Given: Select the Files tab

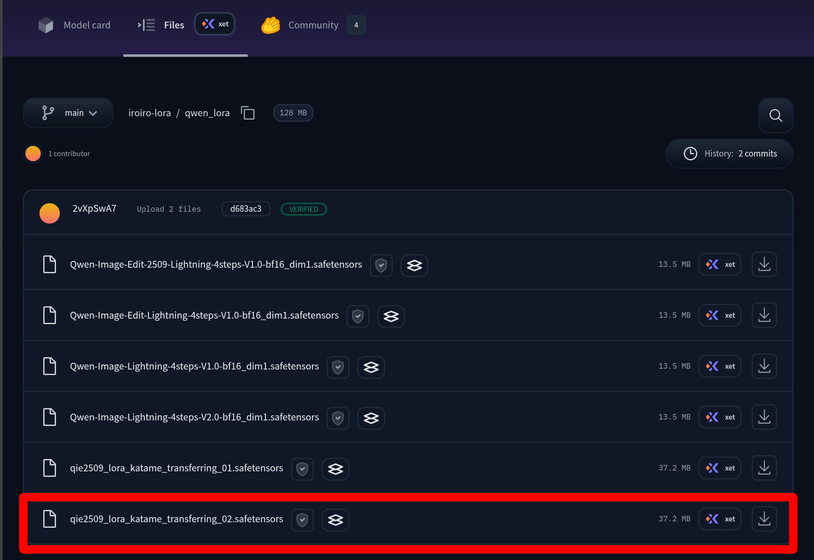Looking at the screenshot, I should (x=161, y=25).
